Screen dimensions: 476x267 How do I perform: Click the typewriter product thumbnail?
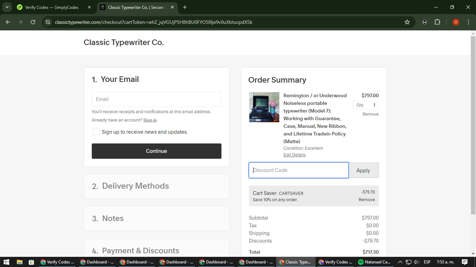pos(264,107)
